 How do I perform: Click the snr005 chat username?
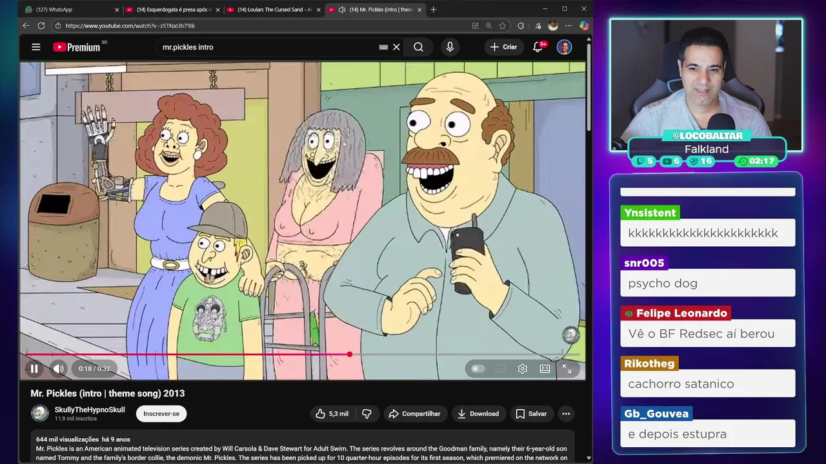point(644,263)
